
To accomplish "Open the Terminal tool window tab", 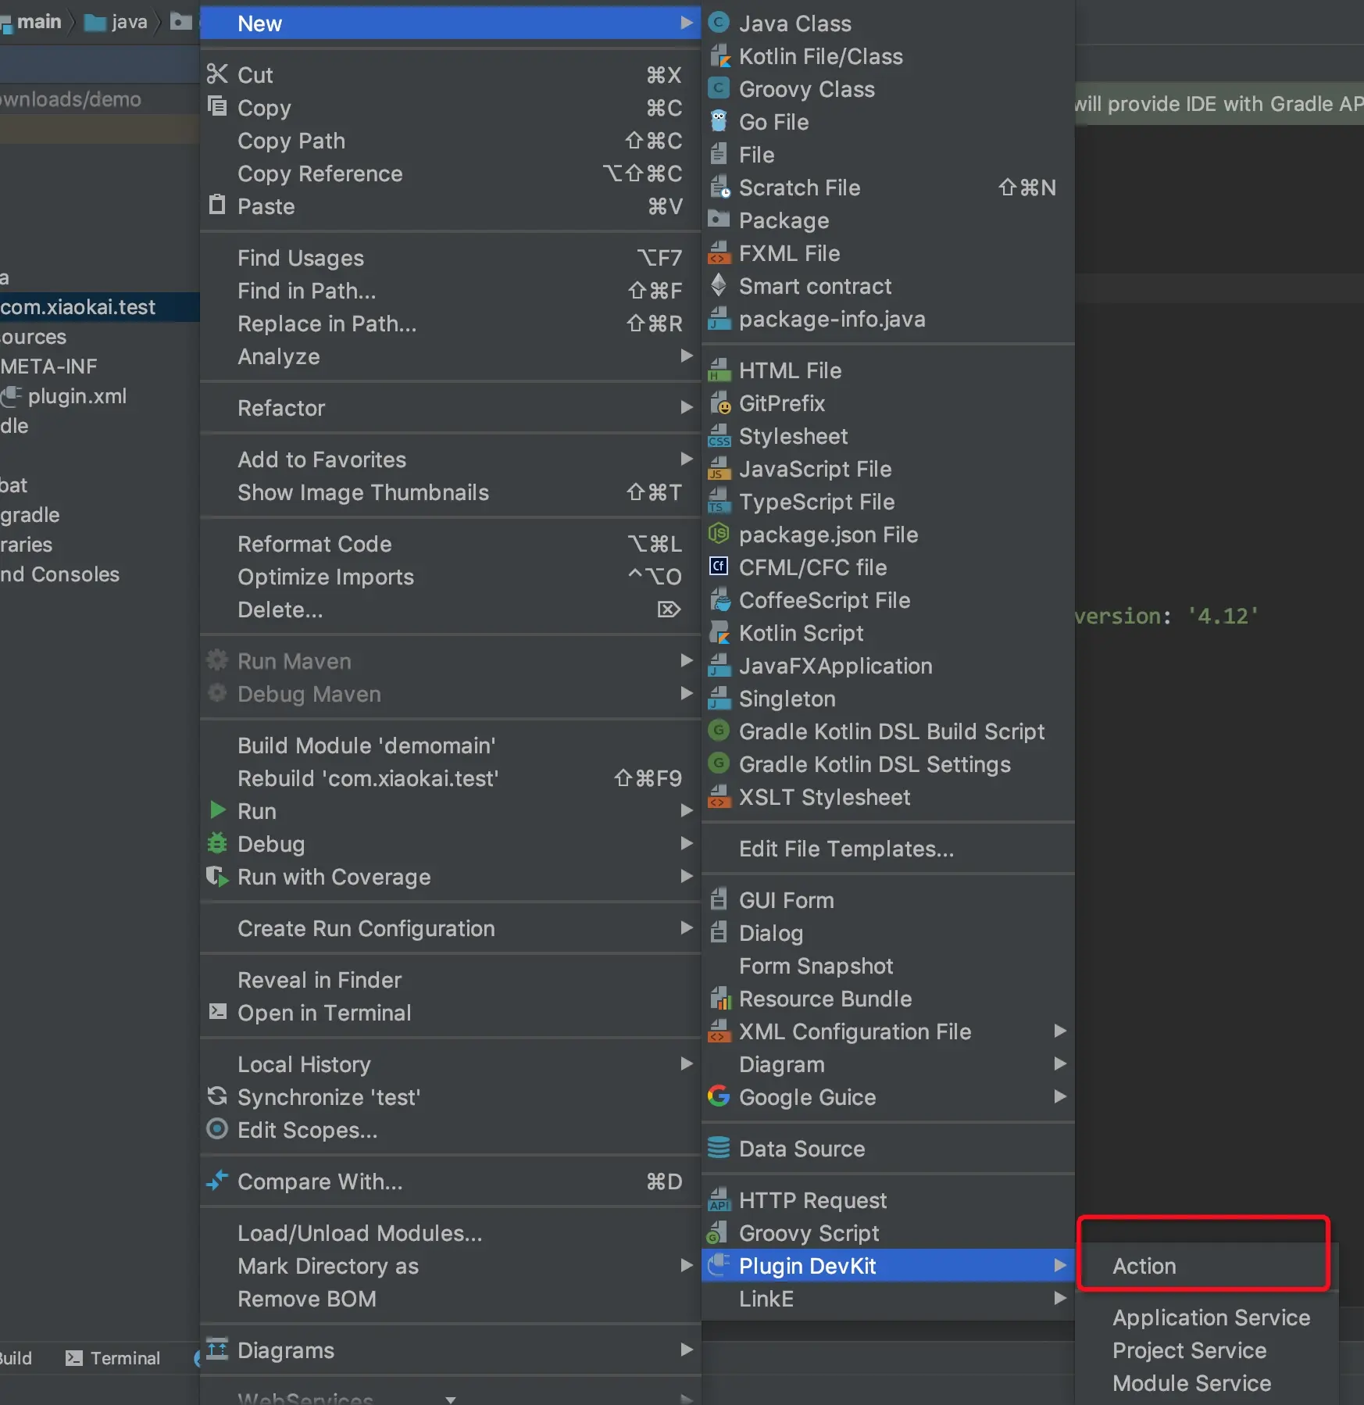I will [x=113, y=1358].
